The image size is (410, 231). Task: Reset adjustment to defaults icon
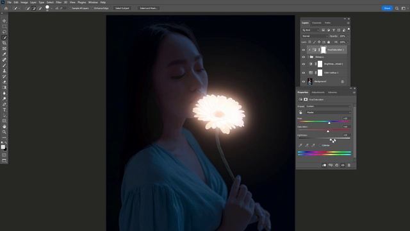337,166
